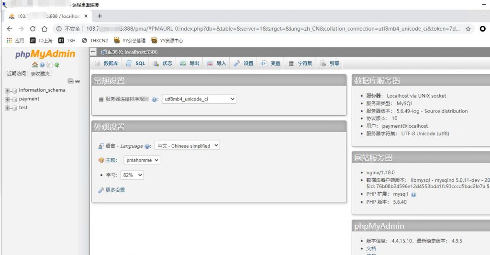Click the payment database icon
490x255 pixels.
click(14, 100)
